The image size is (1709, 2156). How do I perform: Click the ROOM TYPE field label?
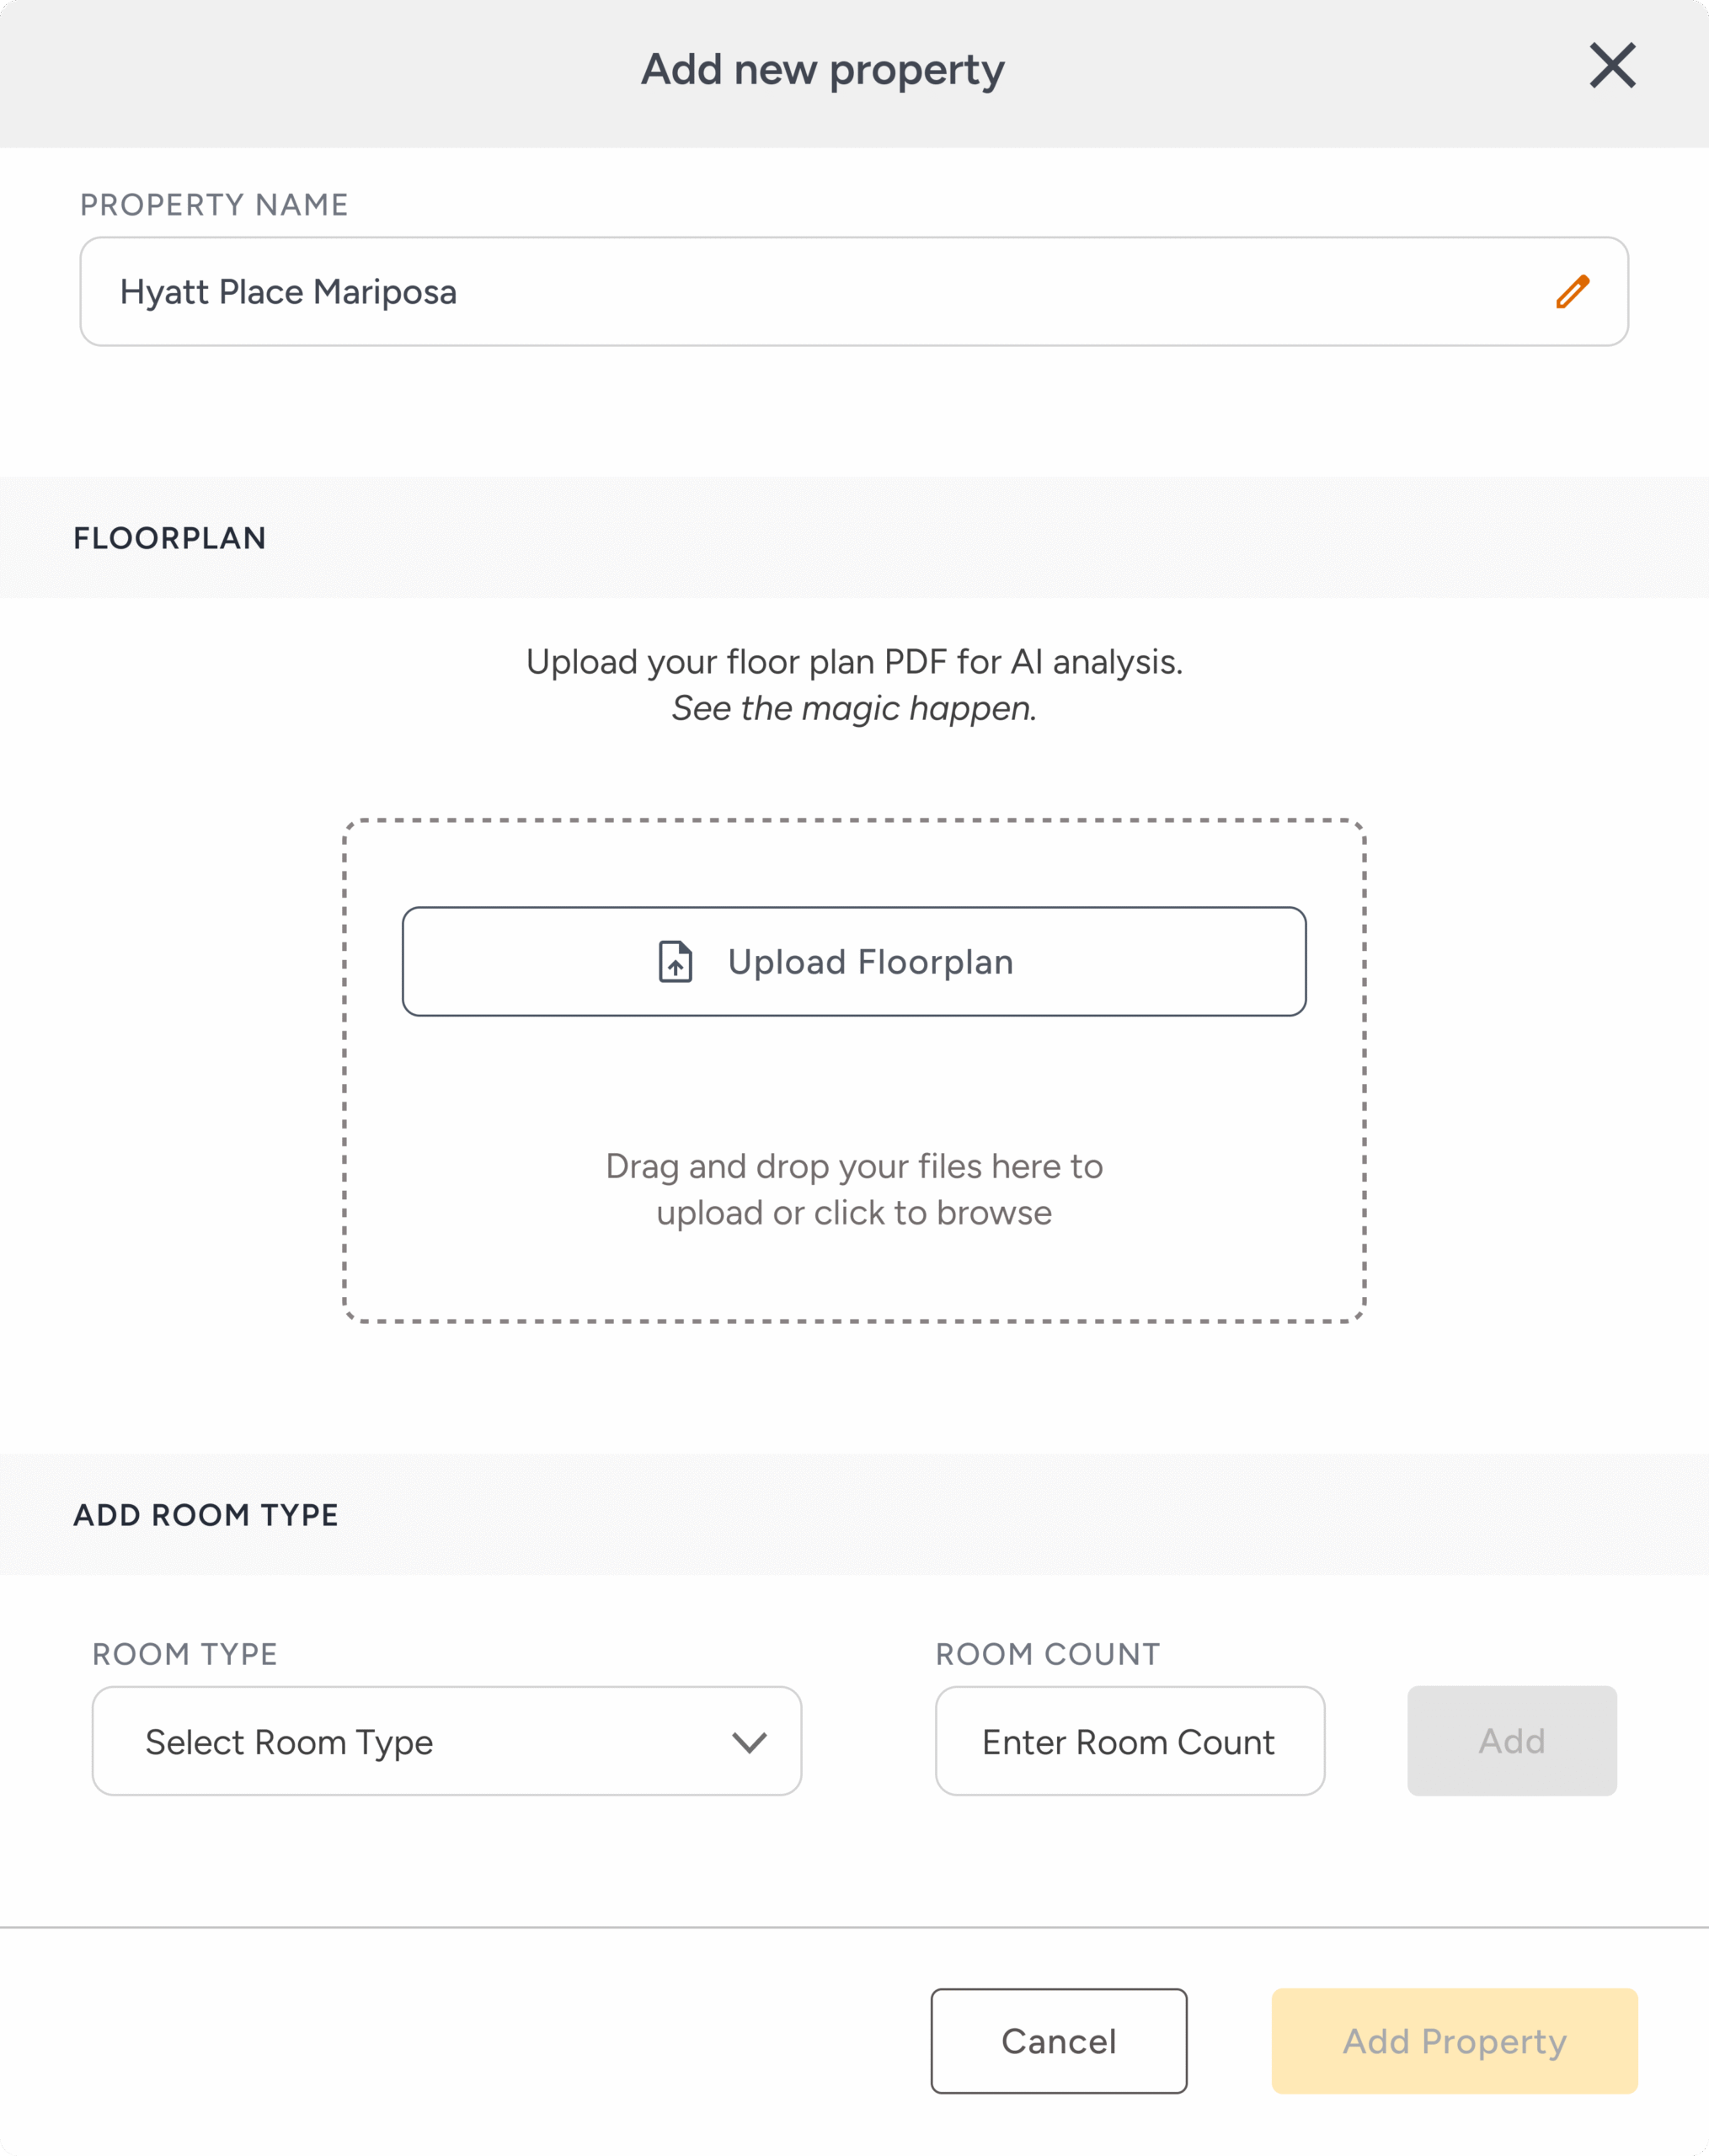(185, 1654)
